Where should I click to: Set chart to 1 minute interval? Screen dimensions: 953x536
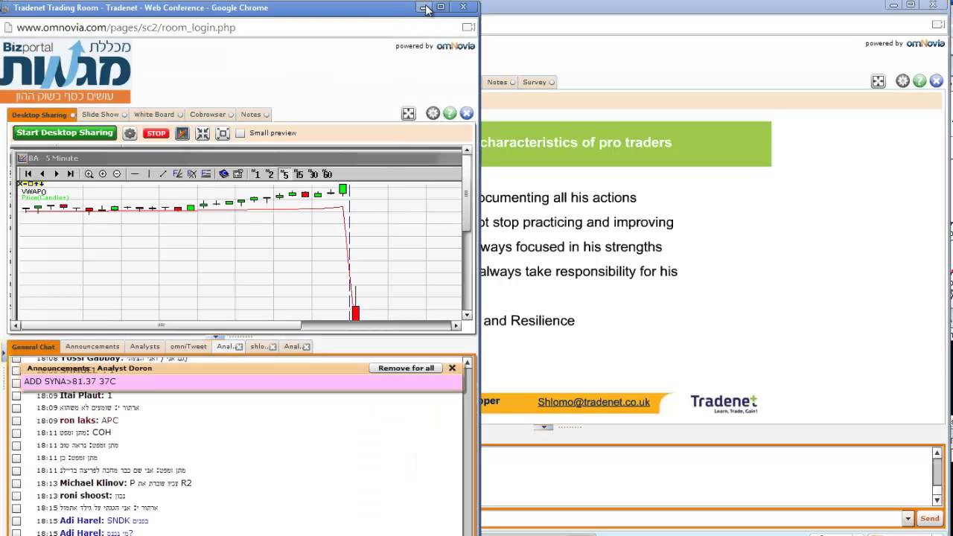pyautogui.click(x=256, y=174)
